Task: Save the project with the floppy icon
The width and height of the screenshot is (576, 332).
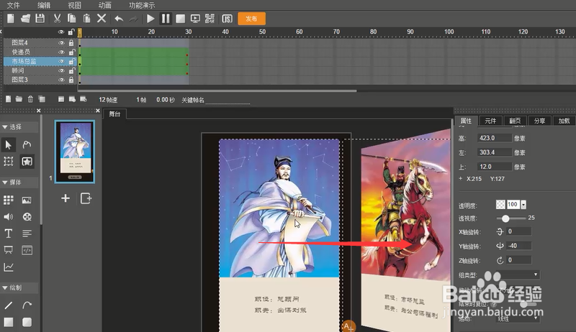Action: point(40,18)
